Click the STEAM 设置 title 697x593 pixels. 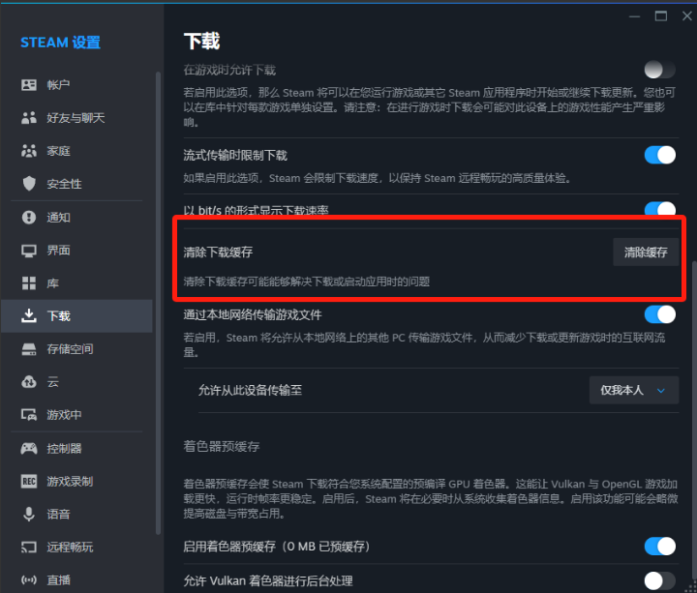60,43
